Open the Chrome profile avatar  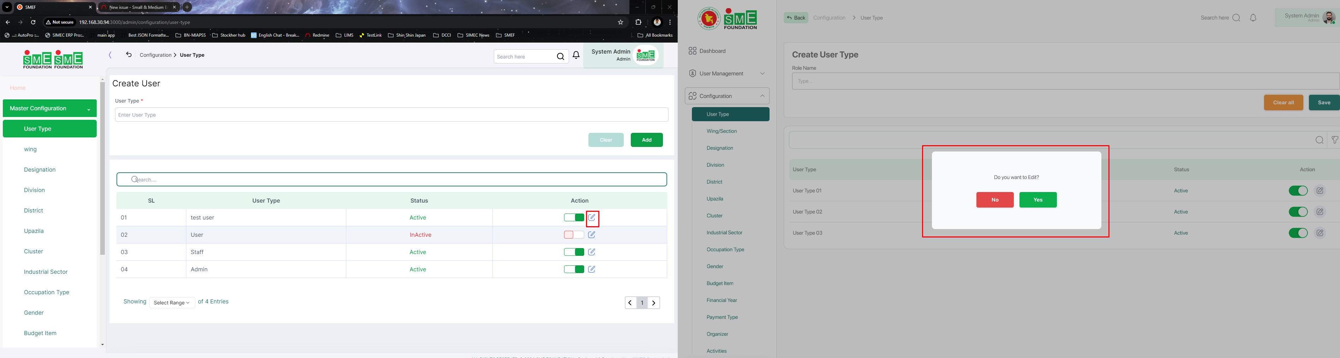pos(657,22)
